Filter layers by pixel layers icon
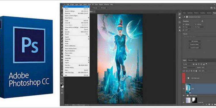Image resolution: width=216 pixels, height=108 pixels. pyautogui.click(x=194, y=64)
